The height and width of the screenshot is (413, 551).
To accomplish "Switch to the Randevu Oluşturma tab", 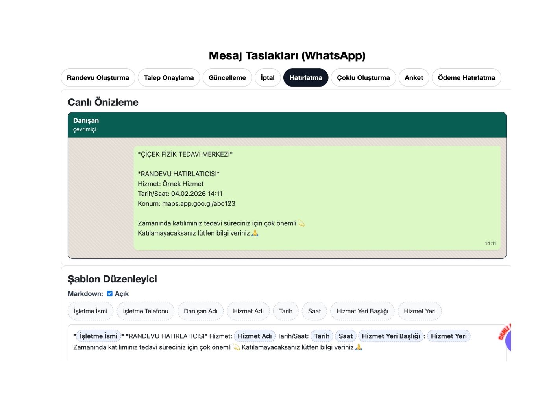I will tap(98, 77).
